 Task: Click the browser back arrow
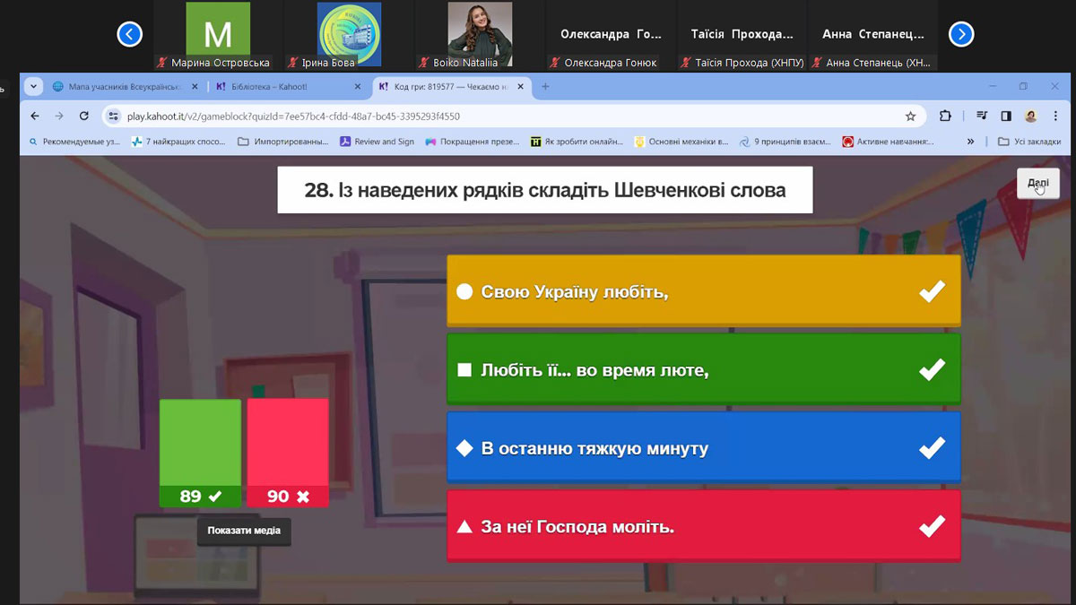pyautogui.click(x=35, y=116)
